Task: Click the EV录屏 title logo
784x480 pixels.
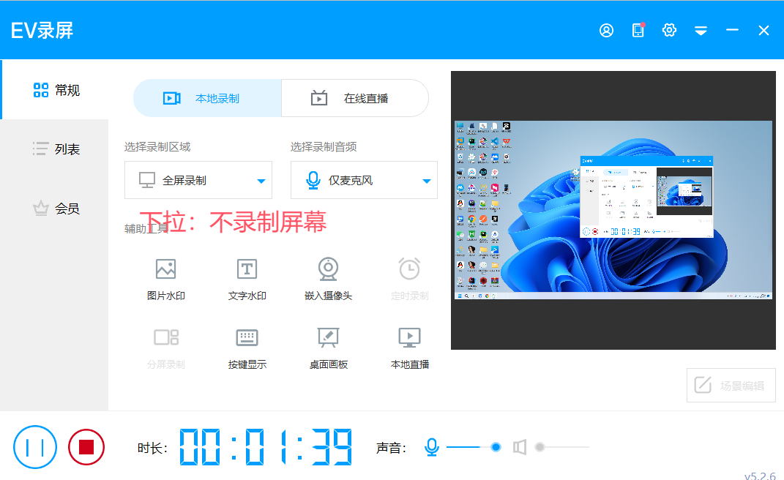Action: click(x=42, y=31)
